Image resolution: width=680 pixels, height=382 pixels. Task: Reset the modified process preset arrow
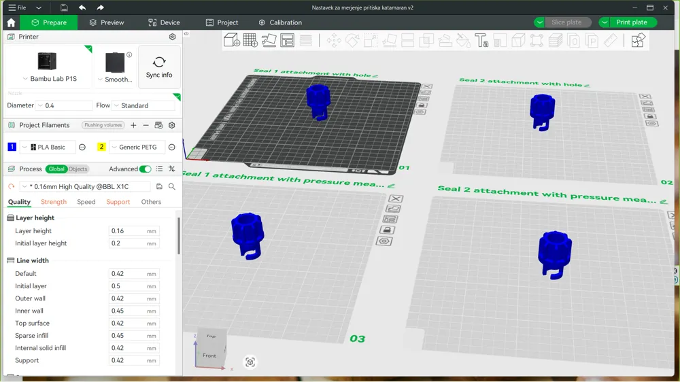point(12,186)
